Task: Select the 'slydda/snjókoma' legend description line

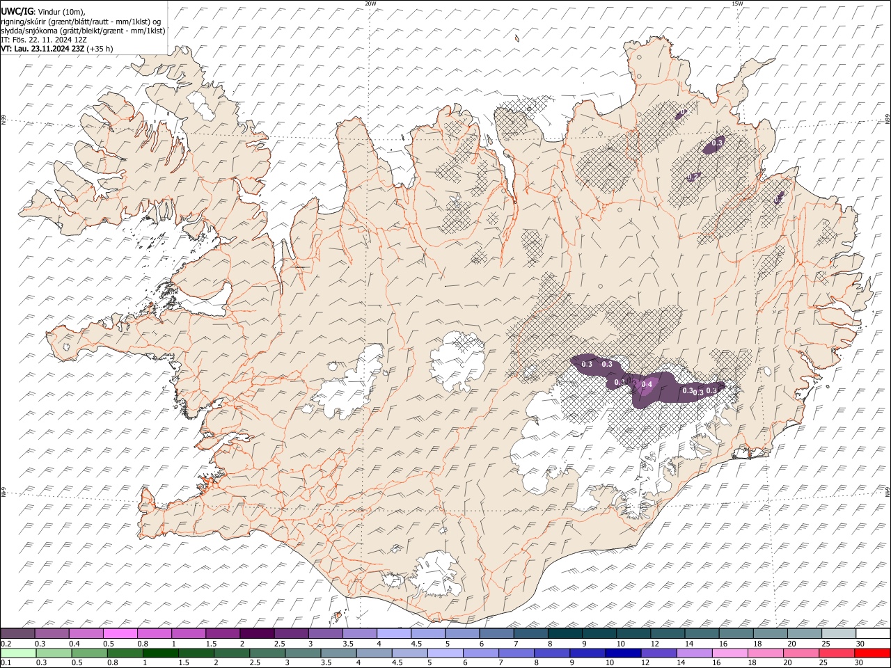Action: (x=83, y=30)
